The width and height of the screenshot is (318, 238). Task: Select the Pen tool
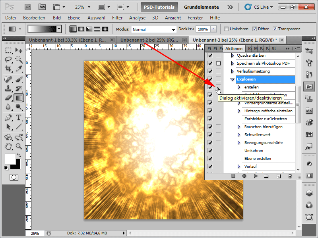(x=8, y=117)
